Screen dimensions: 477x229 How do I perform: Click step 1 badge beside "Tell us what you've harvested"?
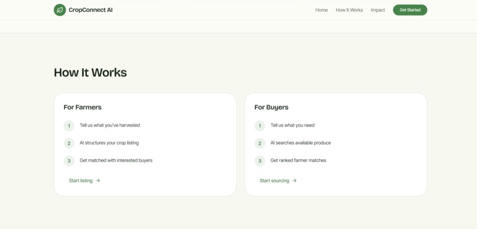(69, 126)
